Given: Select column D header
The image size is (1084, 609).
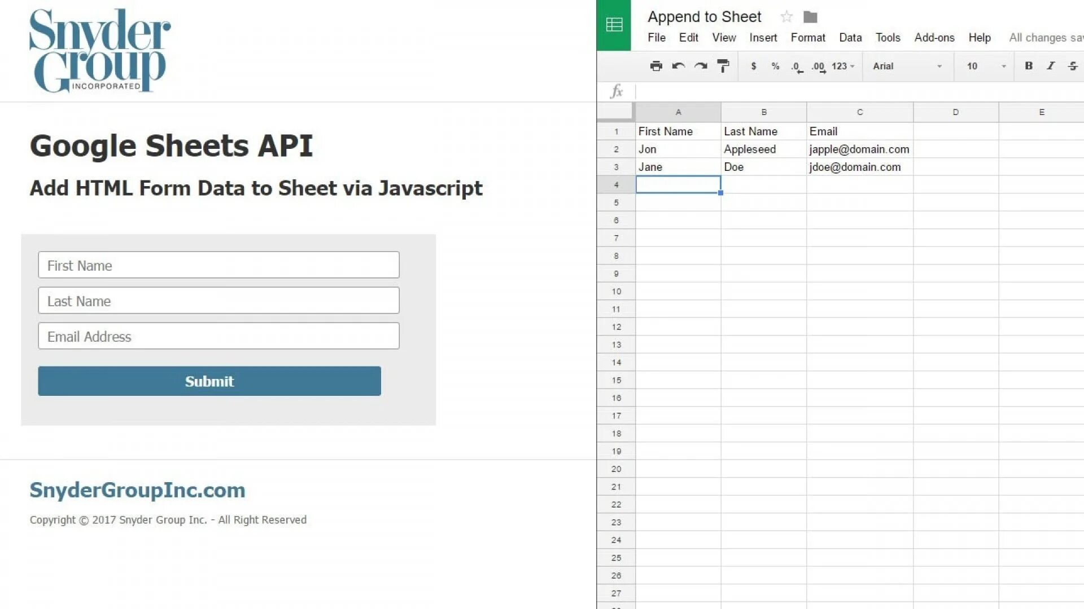Looking at the screenshot, I should [x=956, y=112].
